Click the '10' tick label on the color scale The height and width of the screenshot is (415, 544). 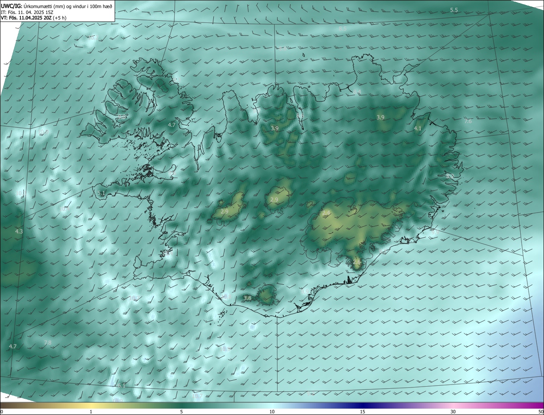(x=272, y=412)
